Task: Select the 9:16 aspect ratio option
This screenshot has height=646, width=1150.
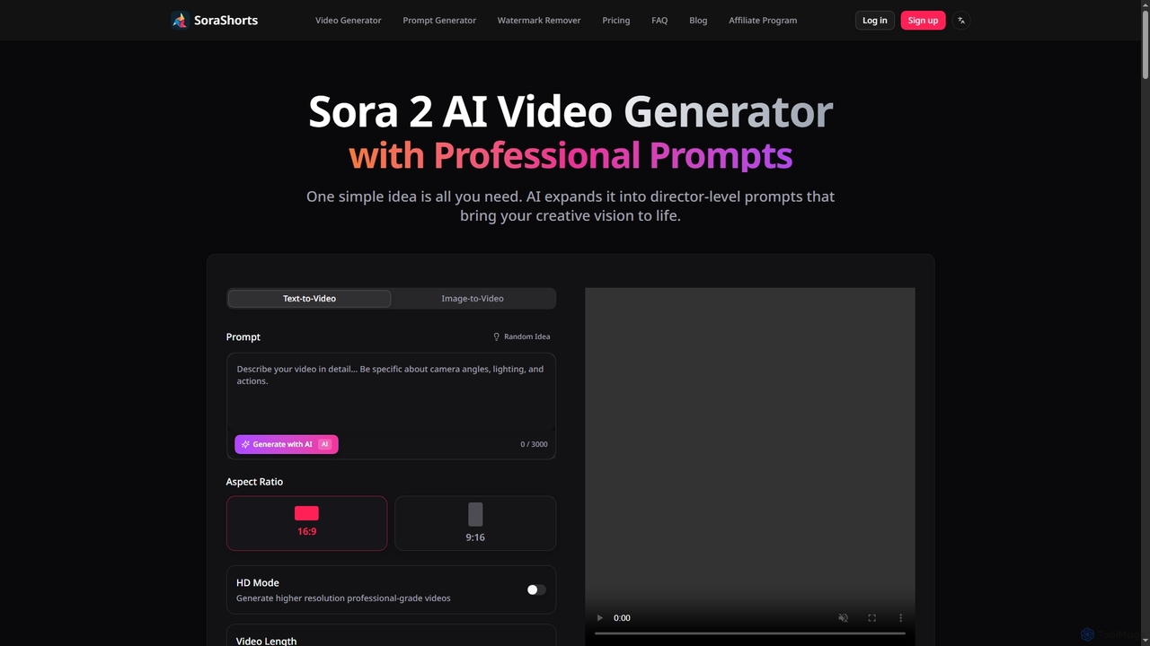Action: pyautogui.click(x=475, y=523)
